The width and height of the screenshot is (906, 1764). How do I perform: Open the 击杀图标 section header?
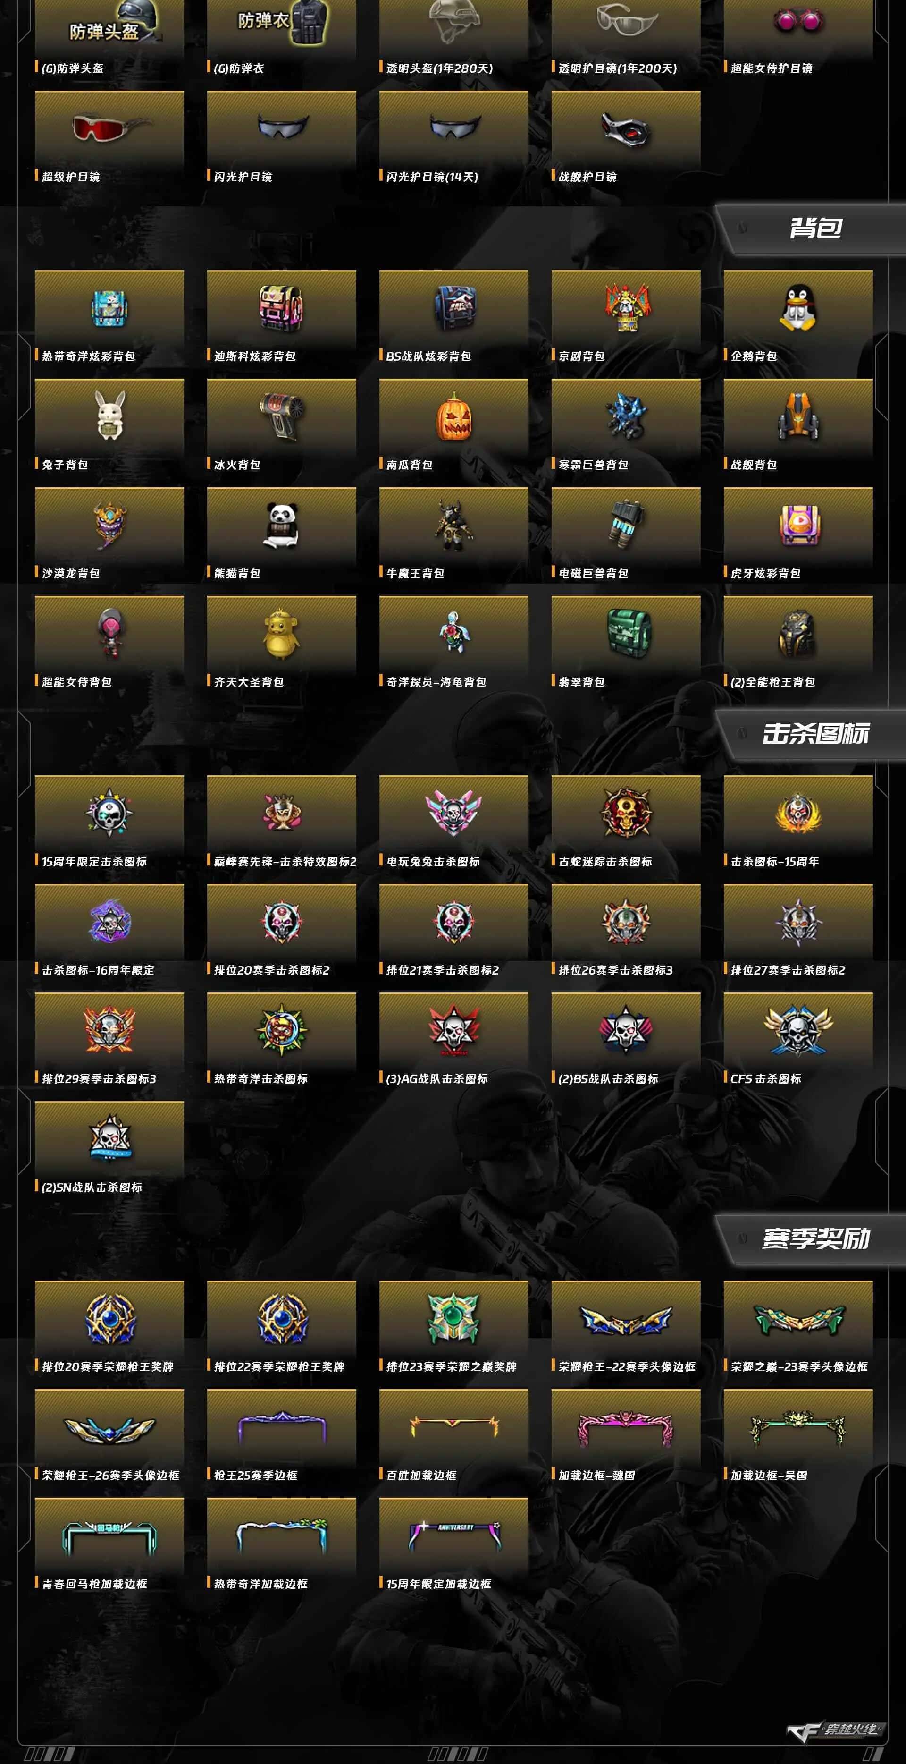(x=815, y=733)
